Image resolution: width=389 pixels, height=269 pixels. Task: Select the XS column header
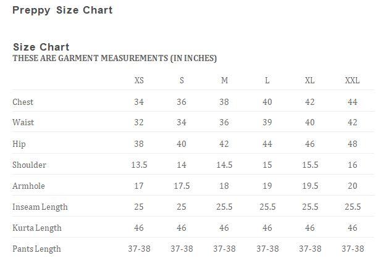click(x=139, y=80)
